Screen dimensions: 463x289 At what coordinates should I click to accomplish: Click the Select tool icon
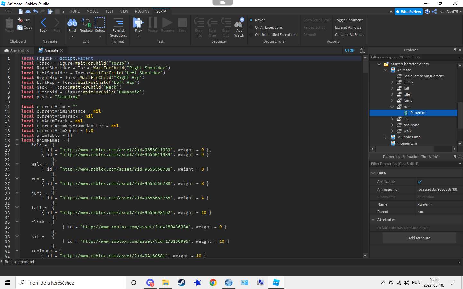(100, 23)
